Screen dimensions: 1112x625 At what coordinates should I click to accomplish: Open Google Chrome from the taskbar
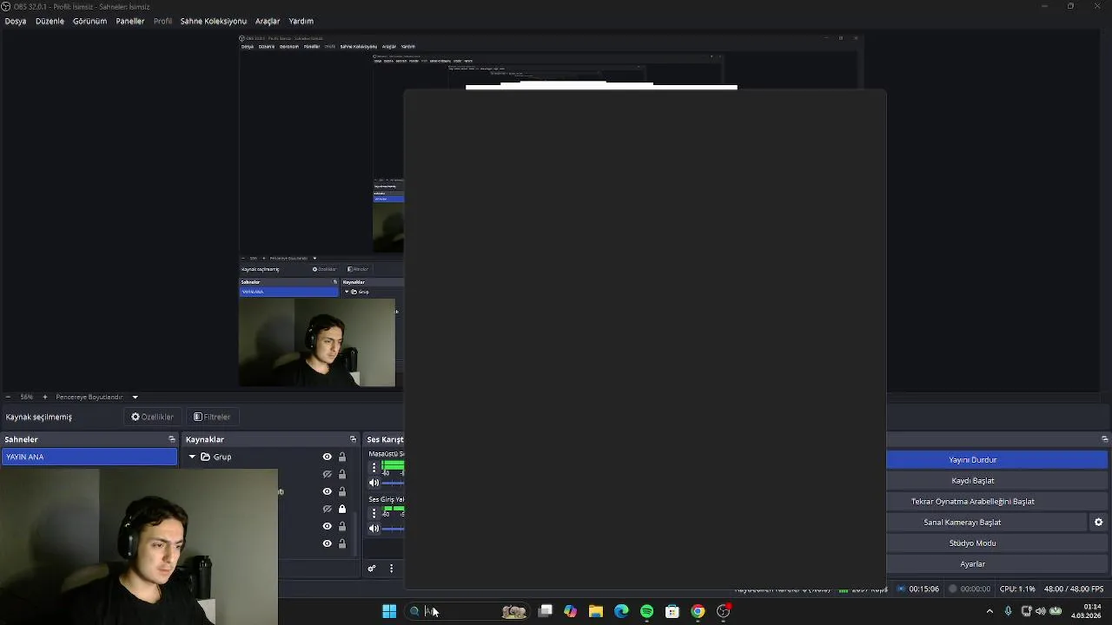(x=698, y=611)
